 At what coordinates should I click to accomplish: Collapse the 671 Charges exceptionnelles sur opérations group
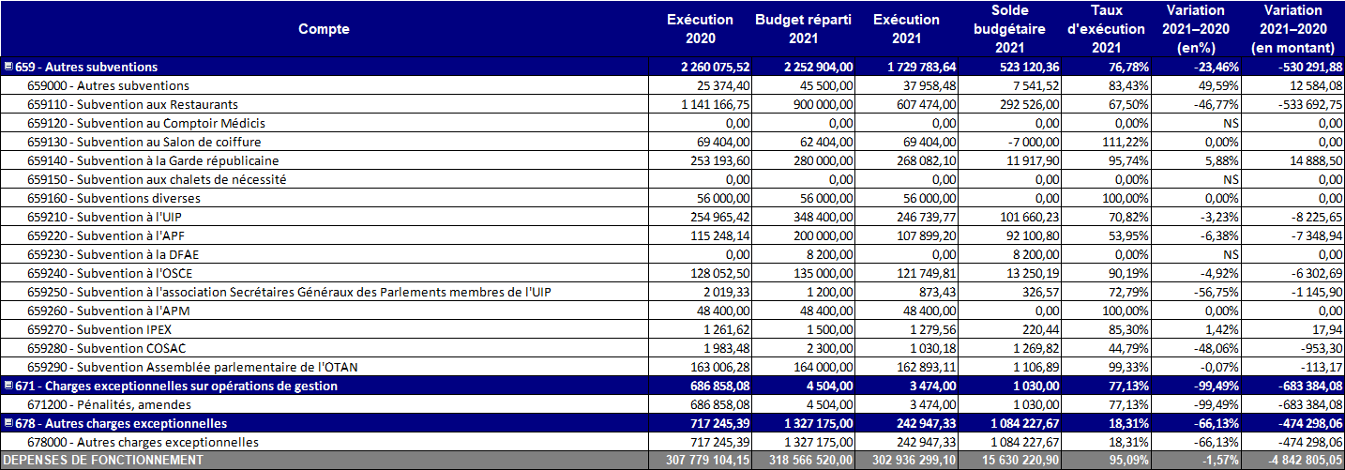point(8,386)
